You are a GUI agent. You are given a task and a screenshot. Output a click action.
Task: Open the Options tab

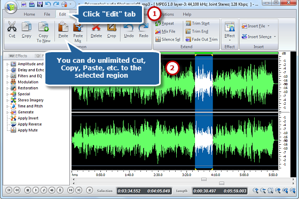168,14
